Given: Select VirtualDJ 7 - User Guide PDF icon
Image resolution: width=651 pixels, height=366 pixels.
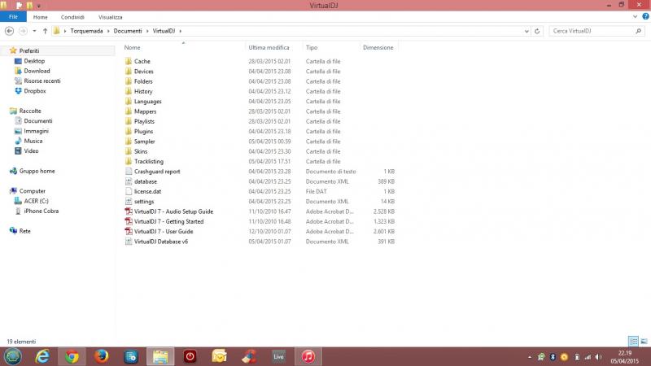Looking at the screenshot, I should pyautogui.click(x=129, y=231).
